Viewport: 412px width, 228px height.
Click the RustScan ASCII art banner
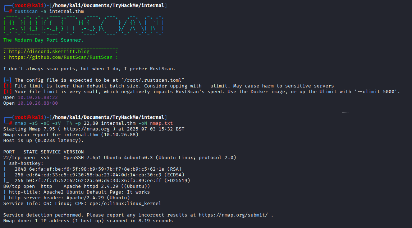point(83,25)
